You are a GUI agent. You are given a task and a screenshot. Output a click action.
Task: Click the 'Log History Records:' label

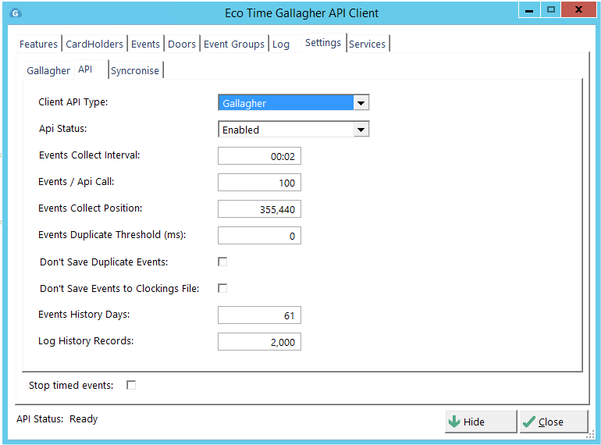click(x=86, y=341)
